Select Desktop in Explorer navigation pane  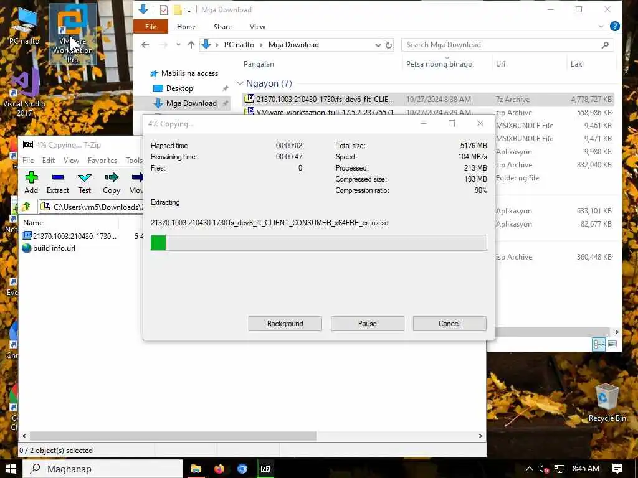(x=179, y=88)
